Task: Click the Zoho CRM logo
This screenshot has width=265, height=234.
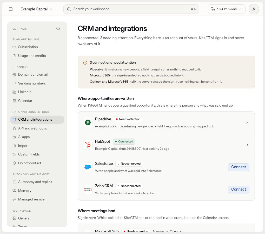Action: tap(88, 189)
